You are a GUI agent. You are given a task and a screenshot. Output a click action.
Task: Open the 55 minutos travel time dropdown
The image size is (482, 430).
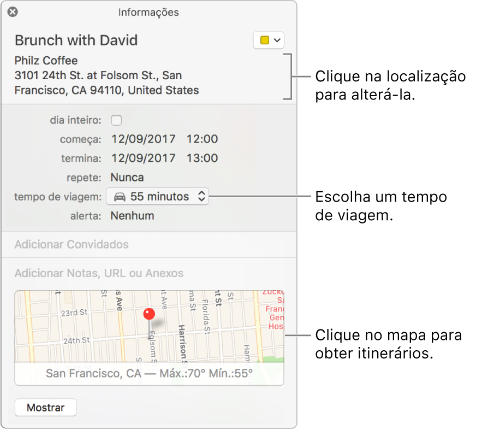(157, 196)
